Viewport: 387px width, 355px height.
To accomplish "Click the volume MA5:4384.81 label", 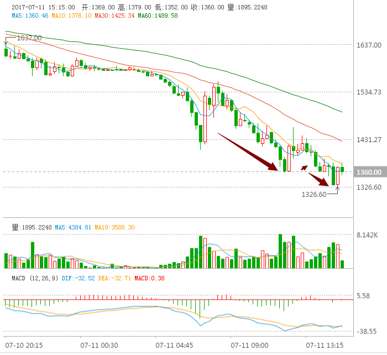I will click(x=73, y=227).
